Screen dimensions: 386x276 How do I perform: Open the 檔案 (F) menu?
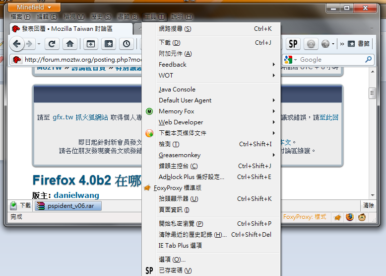[20, 17]
